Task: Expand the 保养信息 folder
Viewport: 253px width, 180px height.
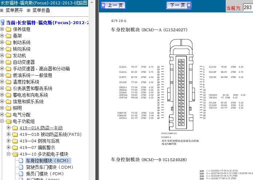Action: point(2,29)
